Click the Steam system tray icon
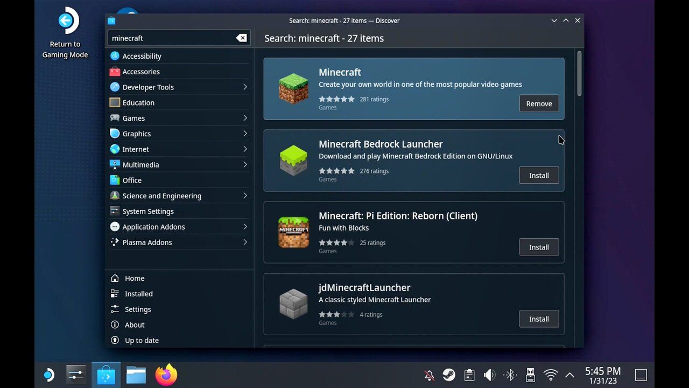Screen dimensions: 689x388 pyautogui.click(x=449, y=375)
